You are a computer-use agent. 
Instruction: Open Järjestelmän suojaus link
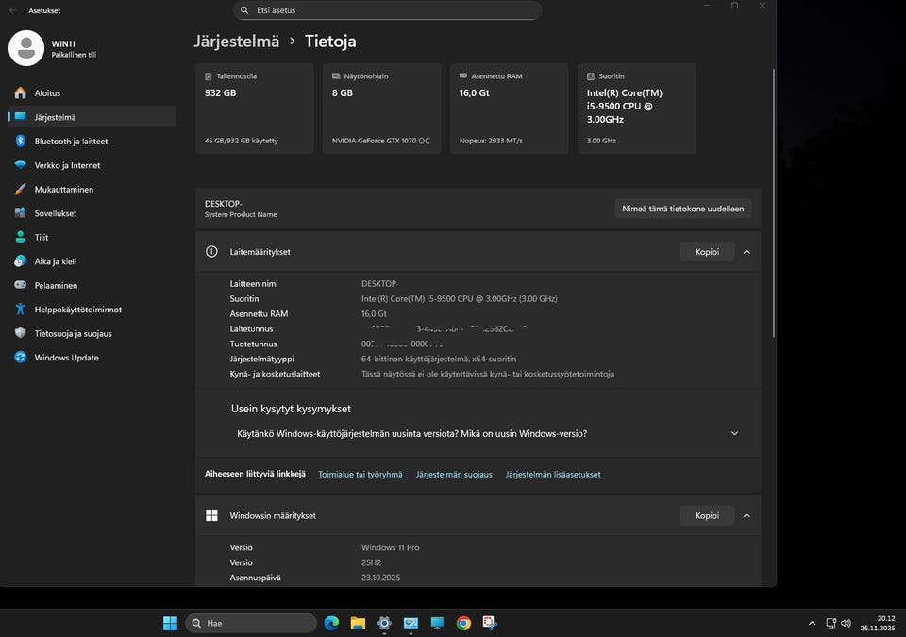coord(454,475)
